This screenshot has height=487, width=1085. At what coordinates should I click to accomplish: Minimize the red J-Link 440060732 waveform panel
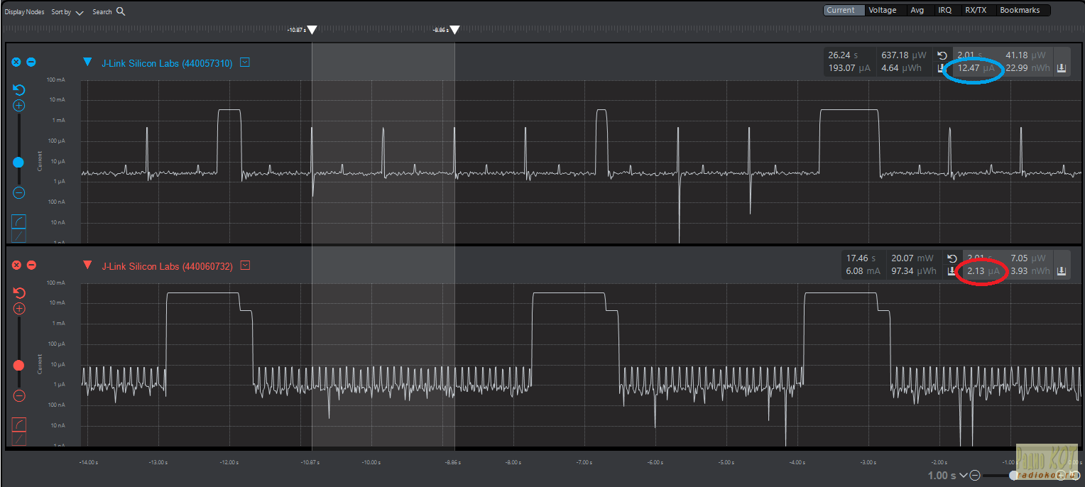click(31, 266)
